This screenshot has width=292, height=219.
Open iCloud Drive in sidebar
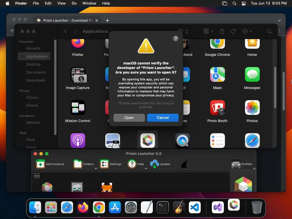(33, 98)
